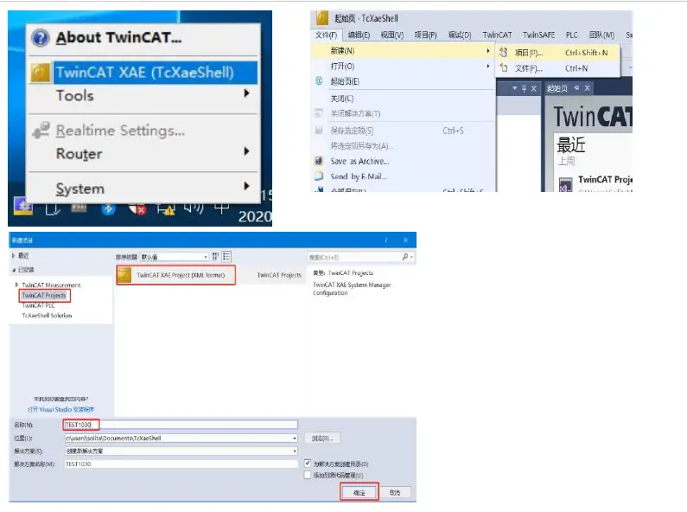
Task: Click the start page globe icon in File menu
Action: 319,81
